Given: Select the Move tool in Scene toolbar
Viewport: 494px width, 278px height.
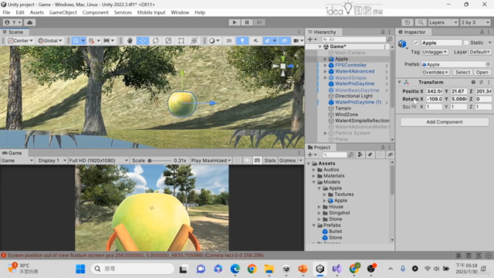Looking at the screenshot, I should [143, 41].
